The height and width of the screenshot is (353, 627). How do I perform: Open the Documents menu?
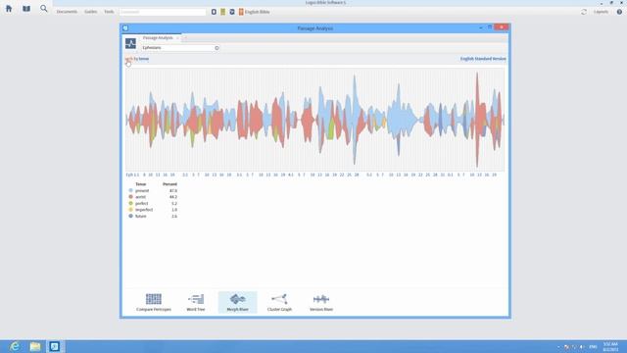[67, 12]
